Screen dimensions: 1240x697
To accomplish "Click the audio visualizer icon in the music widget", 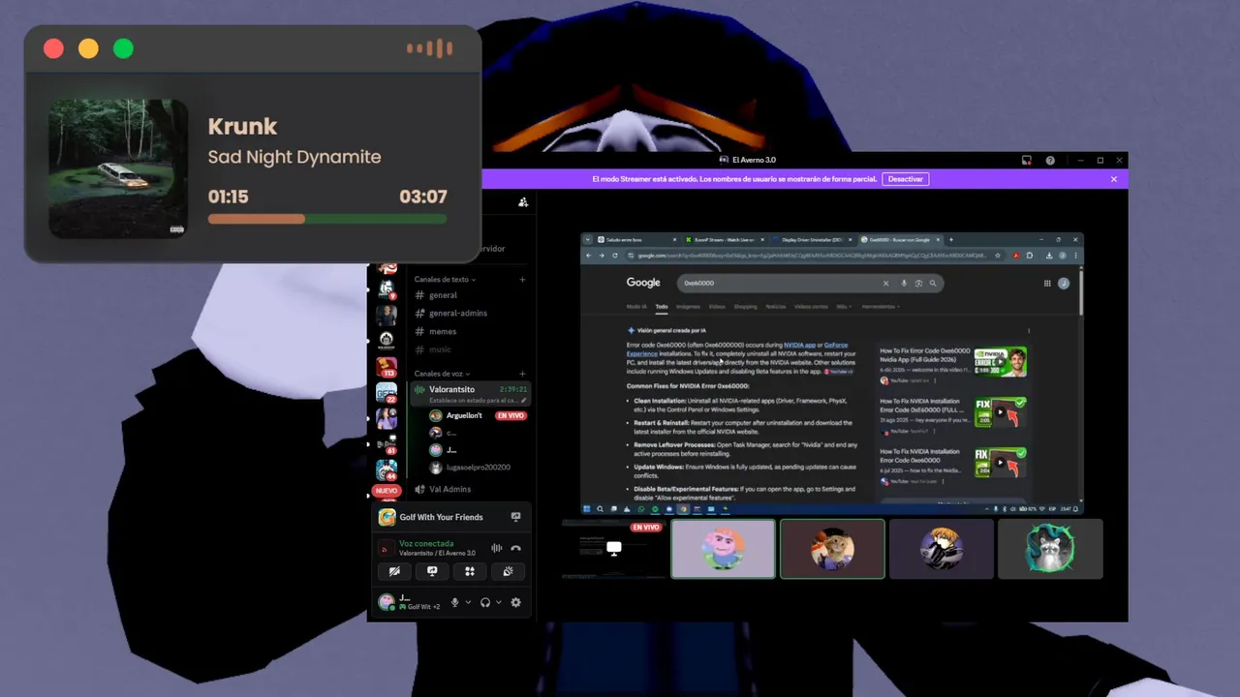I will [429, 48].
